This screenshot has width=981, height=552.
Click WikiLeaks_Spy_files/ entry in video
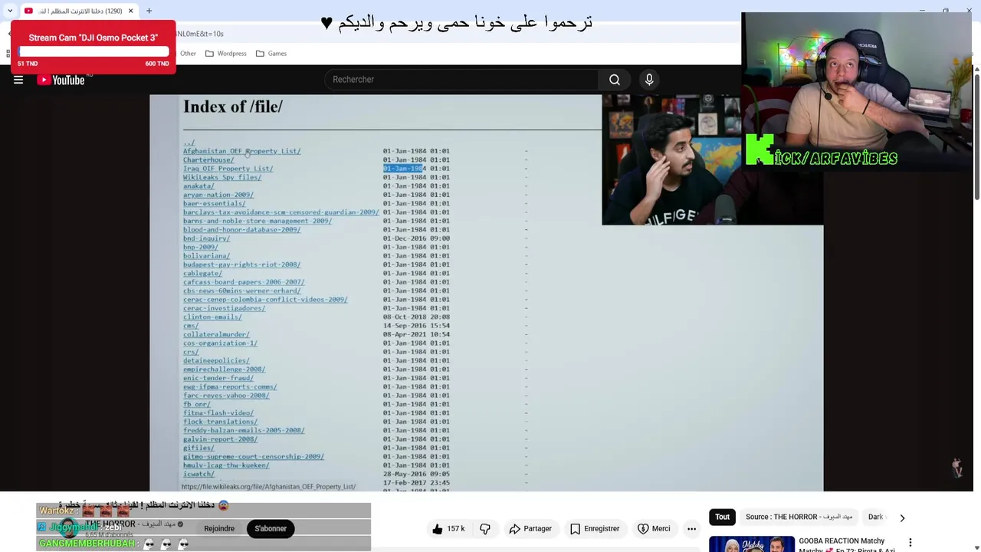point(222,177)
